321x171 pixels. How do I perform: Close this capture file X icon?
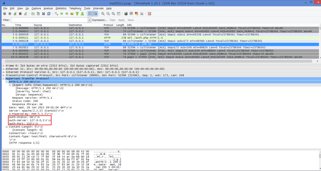(x=43, y=14)
